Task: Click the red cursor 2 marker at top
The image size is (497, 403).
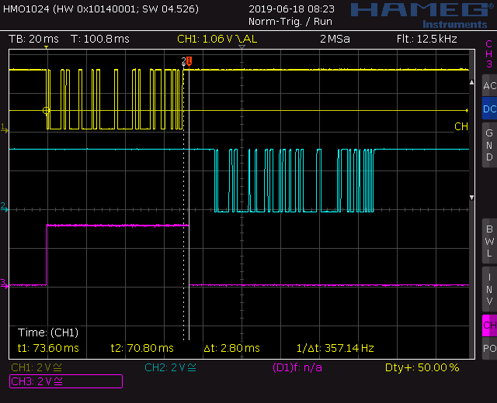Action: click(x=187, y=61)
